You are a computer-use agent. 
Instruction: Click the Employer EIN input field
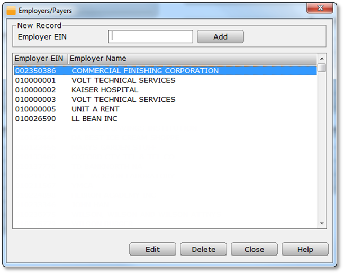click(151, 36)
